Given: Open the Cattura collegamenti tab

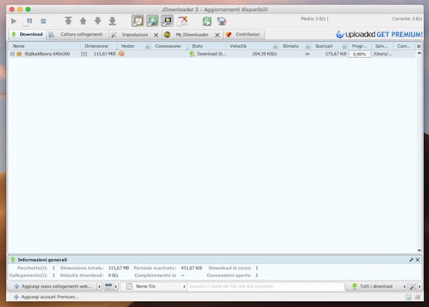Looking at the screenshot, I should pyautogui.click(x=76, y=34).
